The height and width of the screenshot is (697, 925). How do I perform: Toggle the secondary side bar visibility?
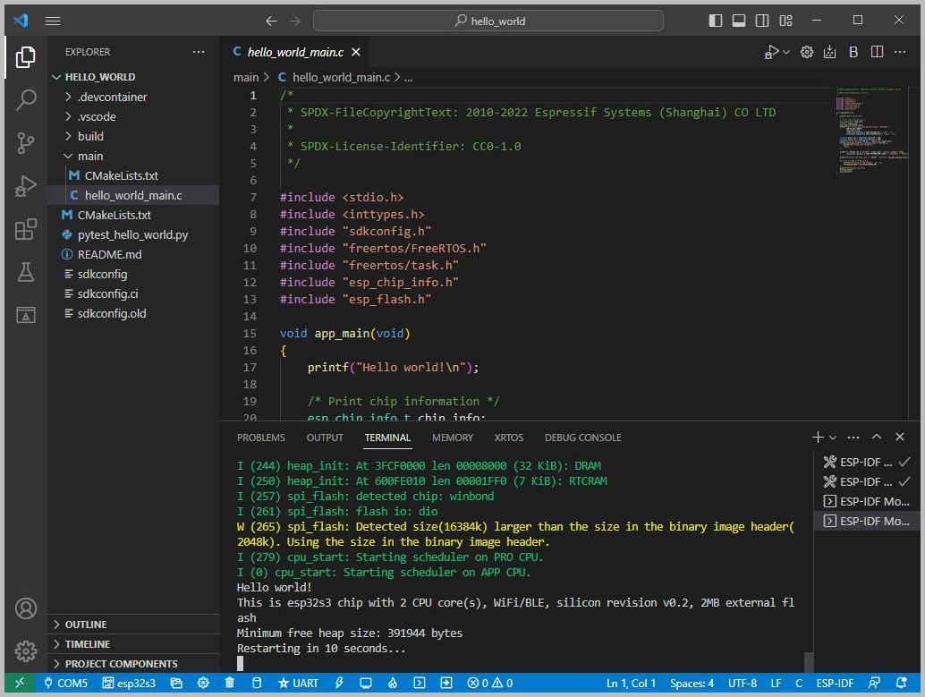pyautogui.click(x=762, y=21)
